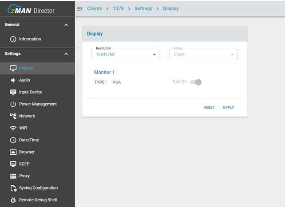Open the Resolution dropdown
Image resolution: width=285 pixels, height=207 pixels.
click(x=126, y=55)
